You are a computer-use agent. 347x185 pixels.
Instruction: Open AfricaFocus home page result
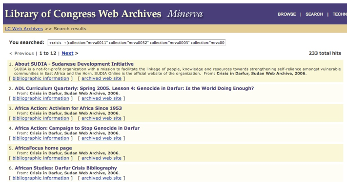(x=43, y=148)
